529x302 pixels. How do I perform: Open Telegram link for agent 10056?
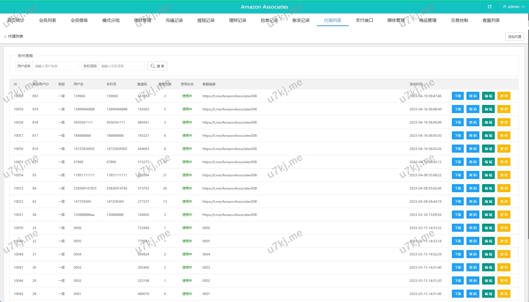(229, 149)
